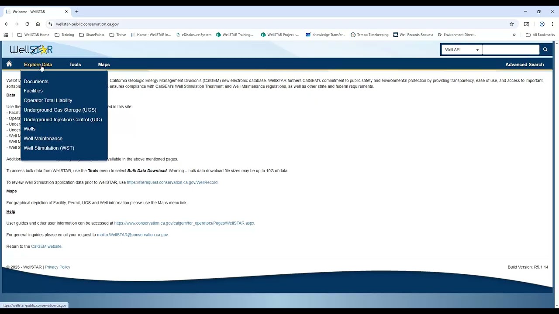The image size is (559, 314).
Task: Open SharePoints bookmark folder
Action: click(x=92, y=35)
